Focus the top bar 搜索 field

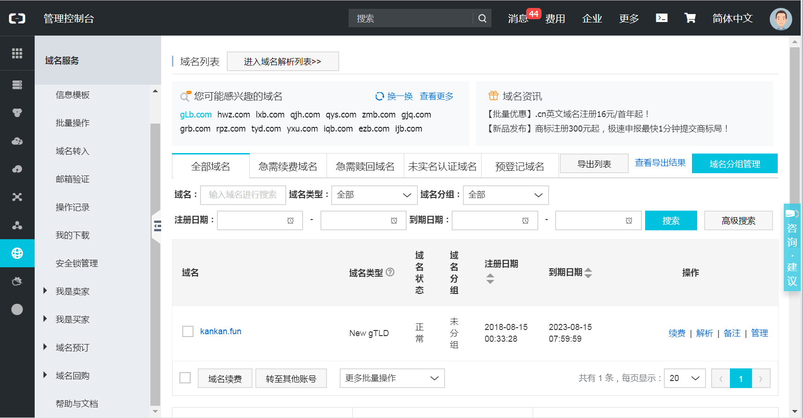coord(411,18)
